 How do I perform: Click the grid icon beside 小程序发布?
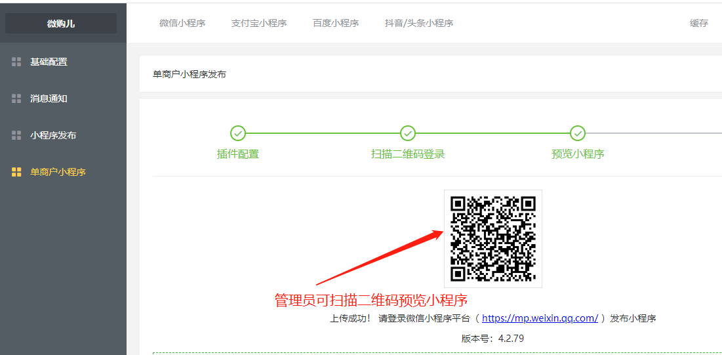(16, 136)
